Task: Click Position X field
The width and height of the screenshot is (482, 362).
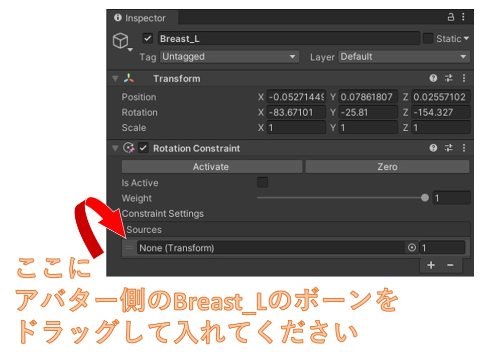Action: click(296, 97)
